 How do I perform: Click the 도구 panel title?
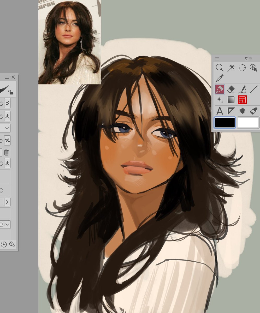tap(248, 59)
